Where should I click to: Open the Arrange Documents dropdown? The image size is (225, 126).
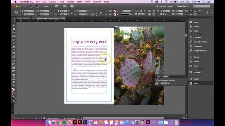tap(72, 6)
